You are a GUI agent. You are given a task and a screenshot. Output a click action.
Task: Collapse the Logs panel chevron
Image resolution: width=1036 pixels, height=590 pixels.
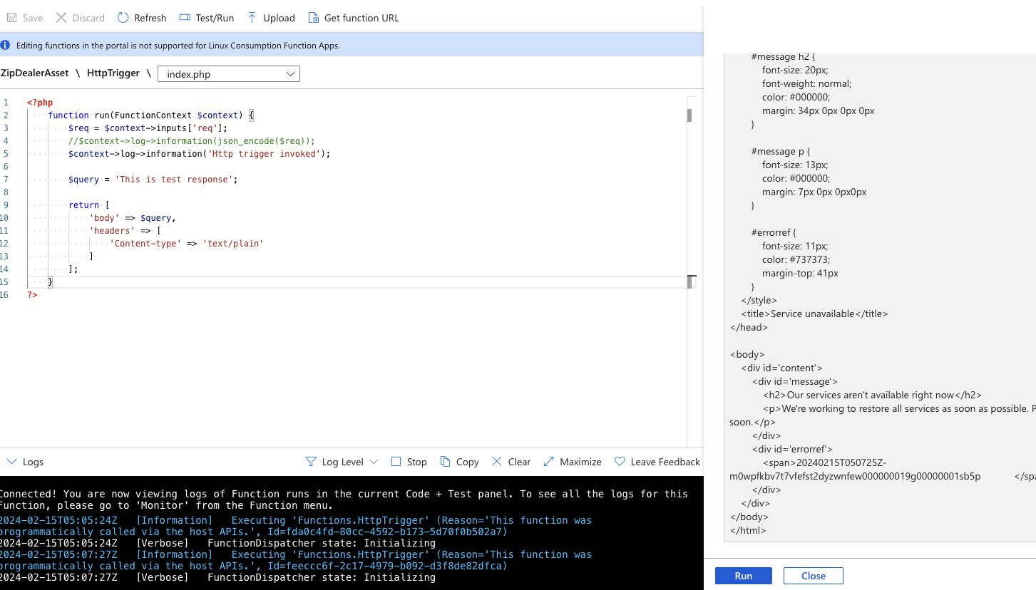coord(11,462)
